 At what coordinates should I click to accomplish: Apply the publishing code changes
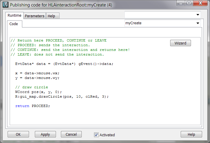(x=45, y=135)
